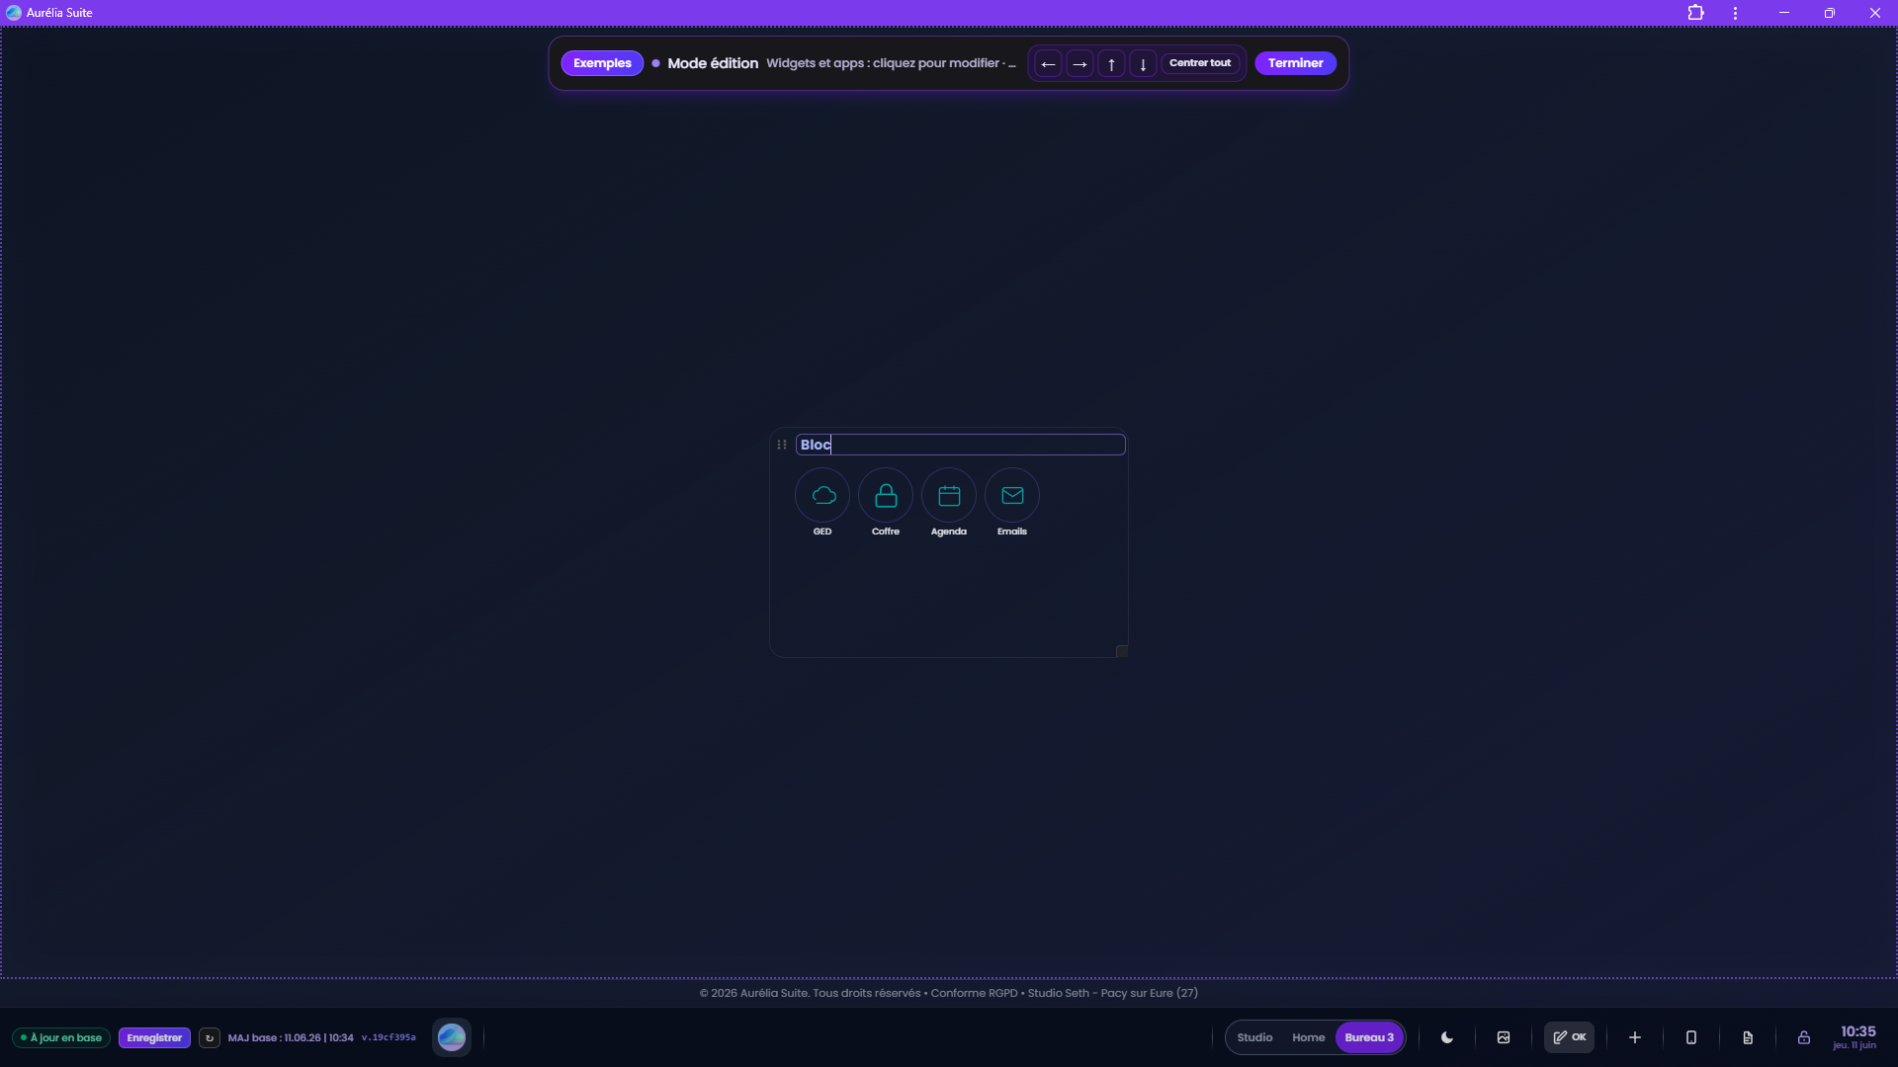
Task: Toggle dark mode moon icon
Action: click(1447, 1037)
